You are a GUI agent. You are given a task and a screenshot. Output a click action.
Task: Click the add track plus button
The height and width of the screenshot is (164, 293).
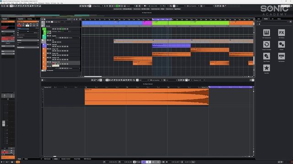click(42, 19)
